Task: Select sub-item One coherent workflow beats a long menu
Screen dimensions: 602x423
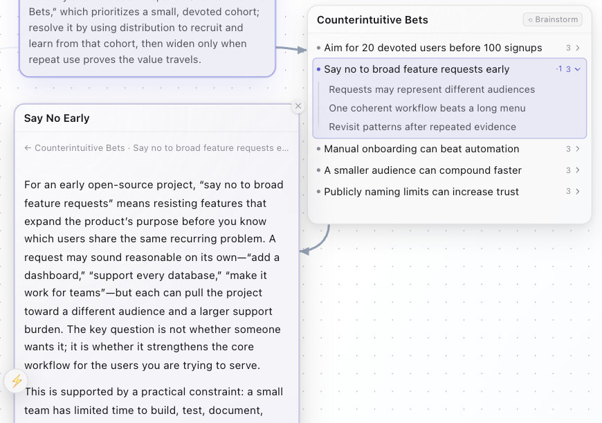Action: (427, 108)
